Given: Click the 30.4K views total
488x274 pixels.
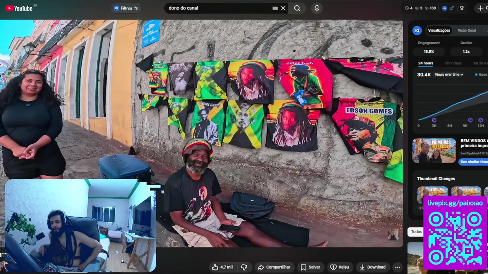Looking at the screenshot, I should (x=424, y=75).
